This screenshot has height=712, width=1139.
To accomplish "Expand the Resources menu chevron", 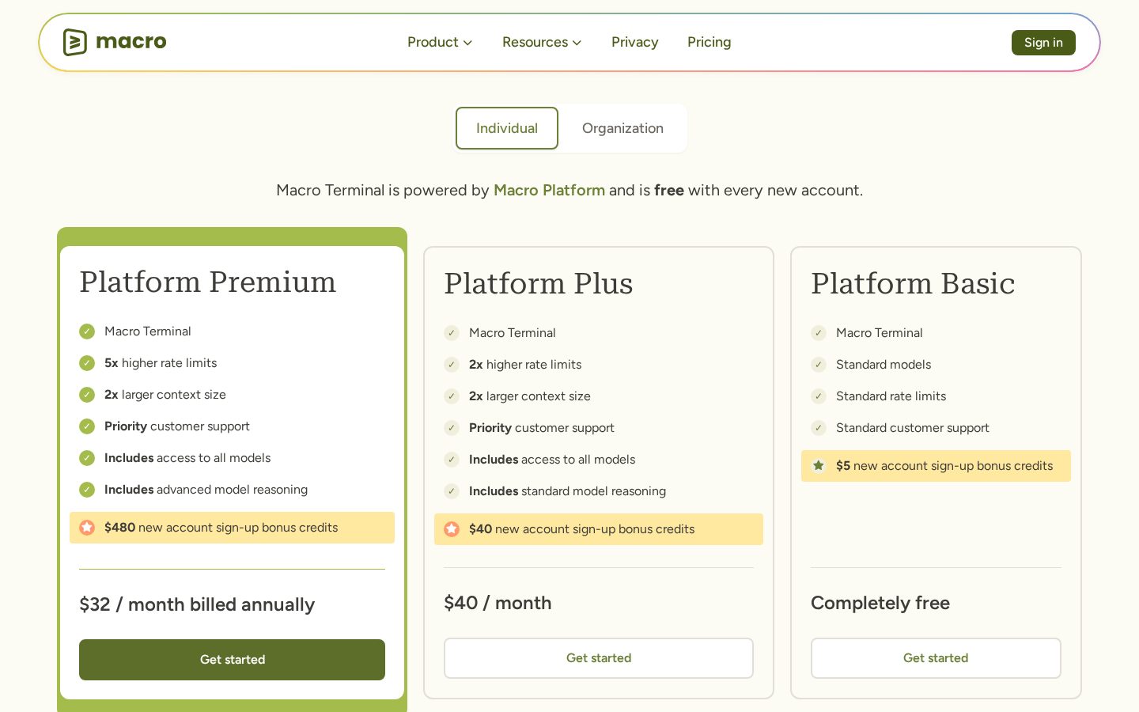I will coord(577,43).
